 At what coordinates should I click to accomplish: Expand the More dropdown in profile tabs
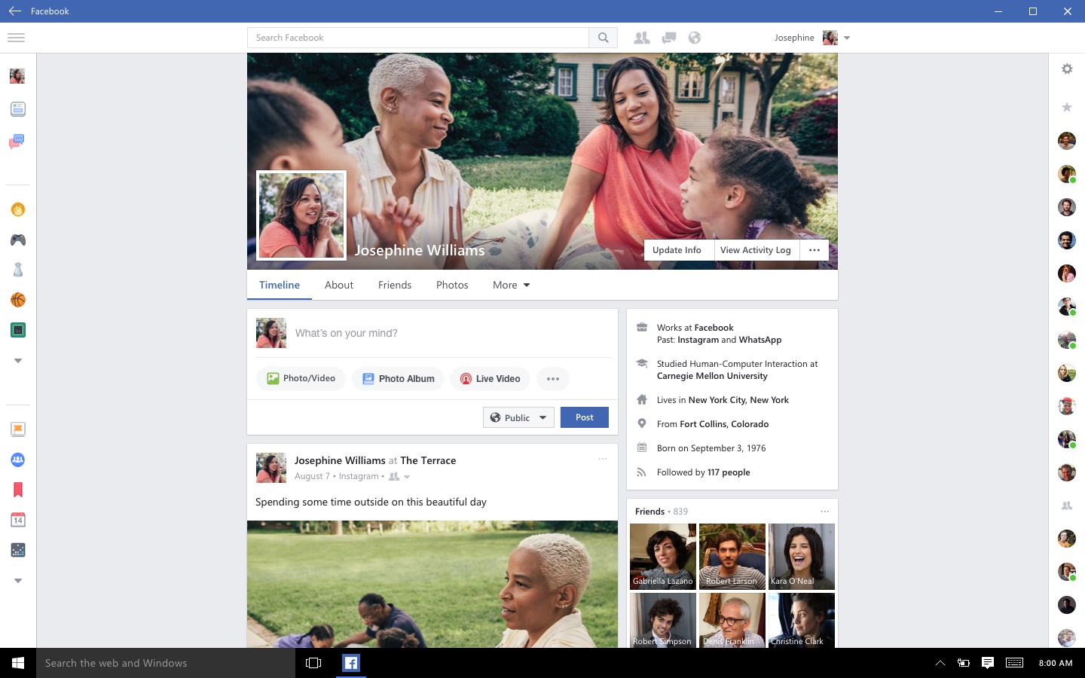pyautogui.click(x=512, y=285)
